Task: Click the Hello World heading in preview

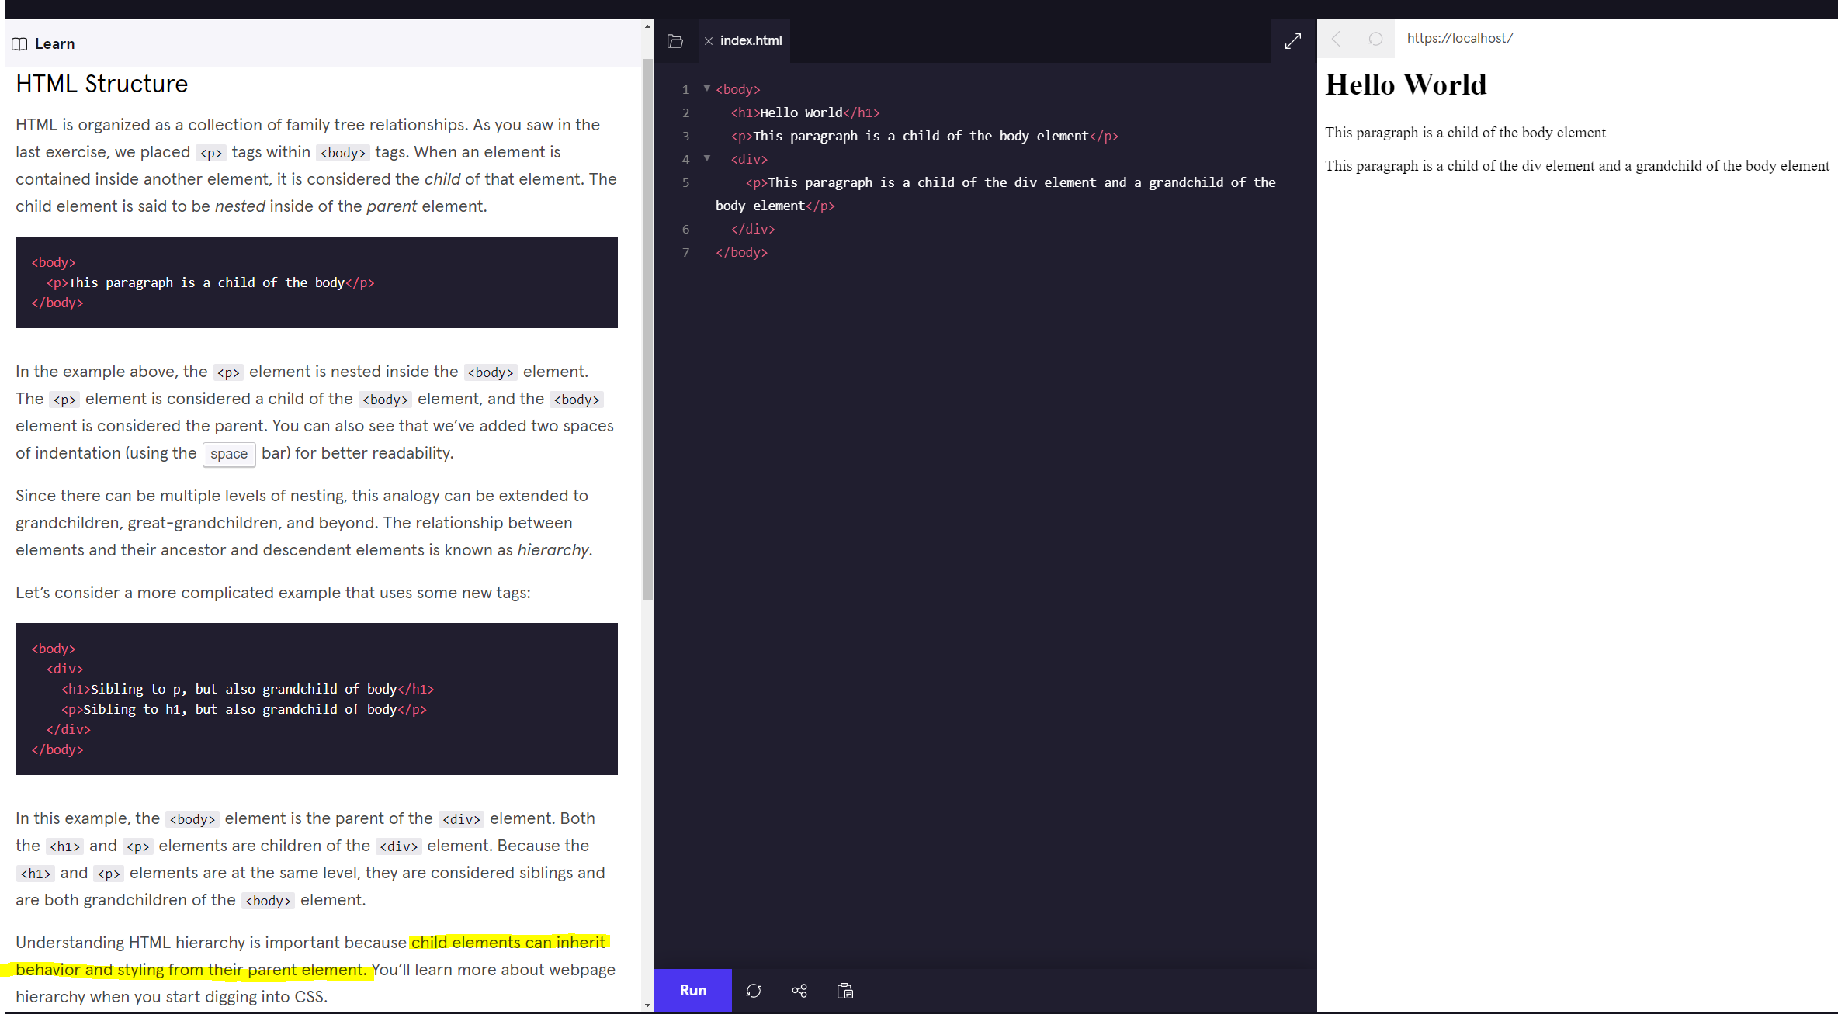Action: (1406, 85)
